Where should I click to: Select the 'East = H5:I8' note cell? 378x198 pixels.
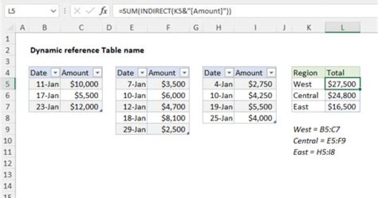[x=314, y=152]
